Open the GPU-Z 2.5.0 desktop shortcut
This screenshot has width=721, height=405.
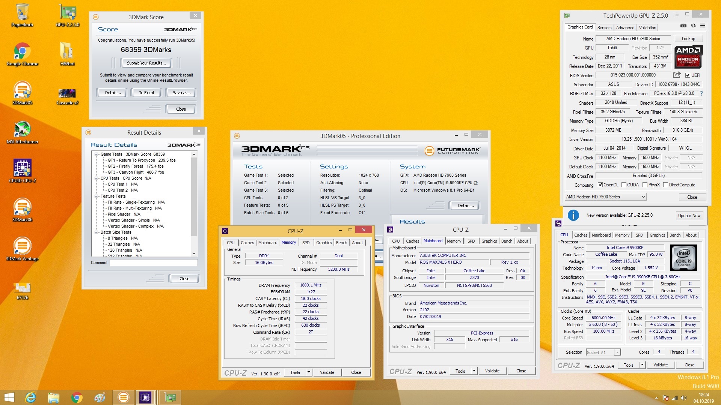point(68,15)
